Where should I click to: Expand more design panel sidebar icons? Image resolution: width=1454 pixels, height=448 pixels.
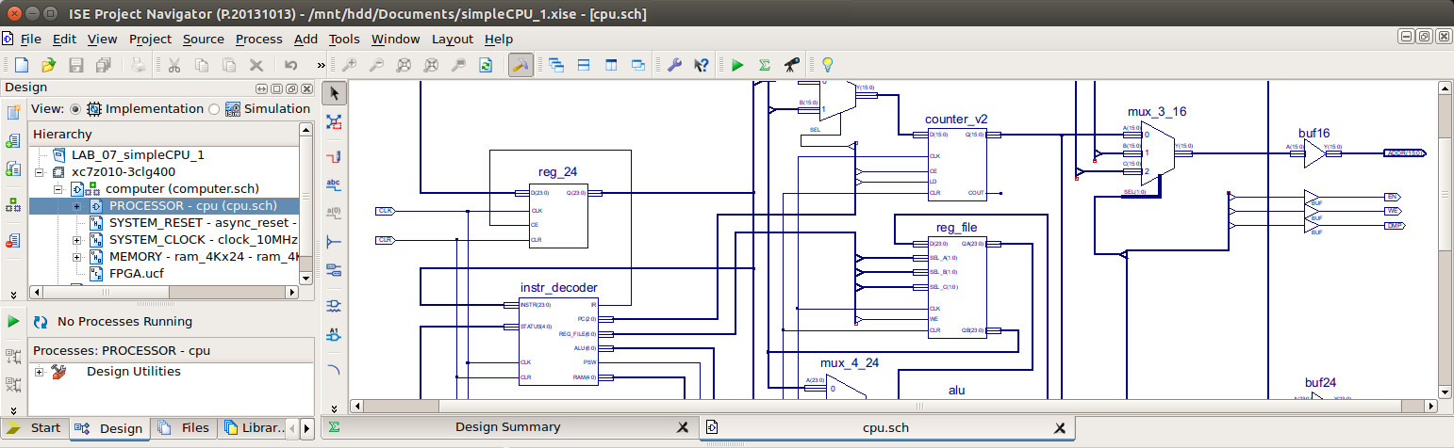click(x=13, y=294)
